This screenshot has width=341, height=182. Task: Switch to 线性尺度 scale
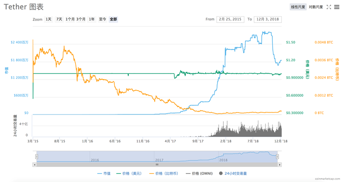298,7
